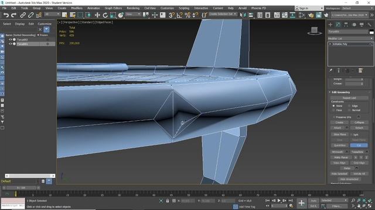Open Render Setup teapot icon
The image size is (375, 210).
point(311,15)
